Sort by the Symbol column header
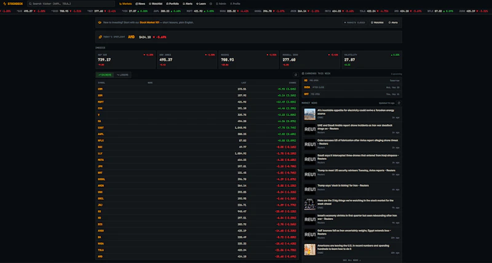The width and height of the screenshot is (492, 263). pos(101,83)
